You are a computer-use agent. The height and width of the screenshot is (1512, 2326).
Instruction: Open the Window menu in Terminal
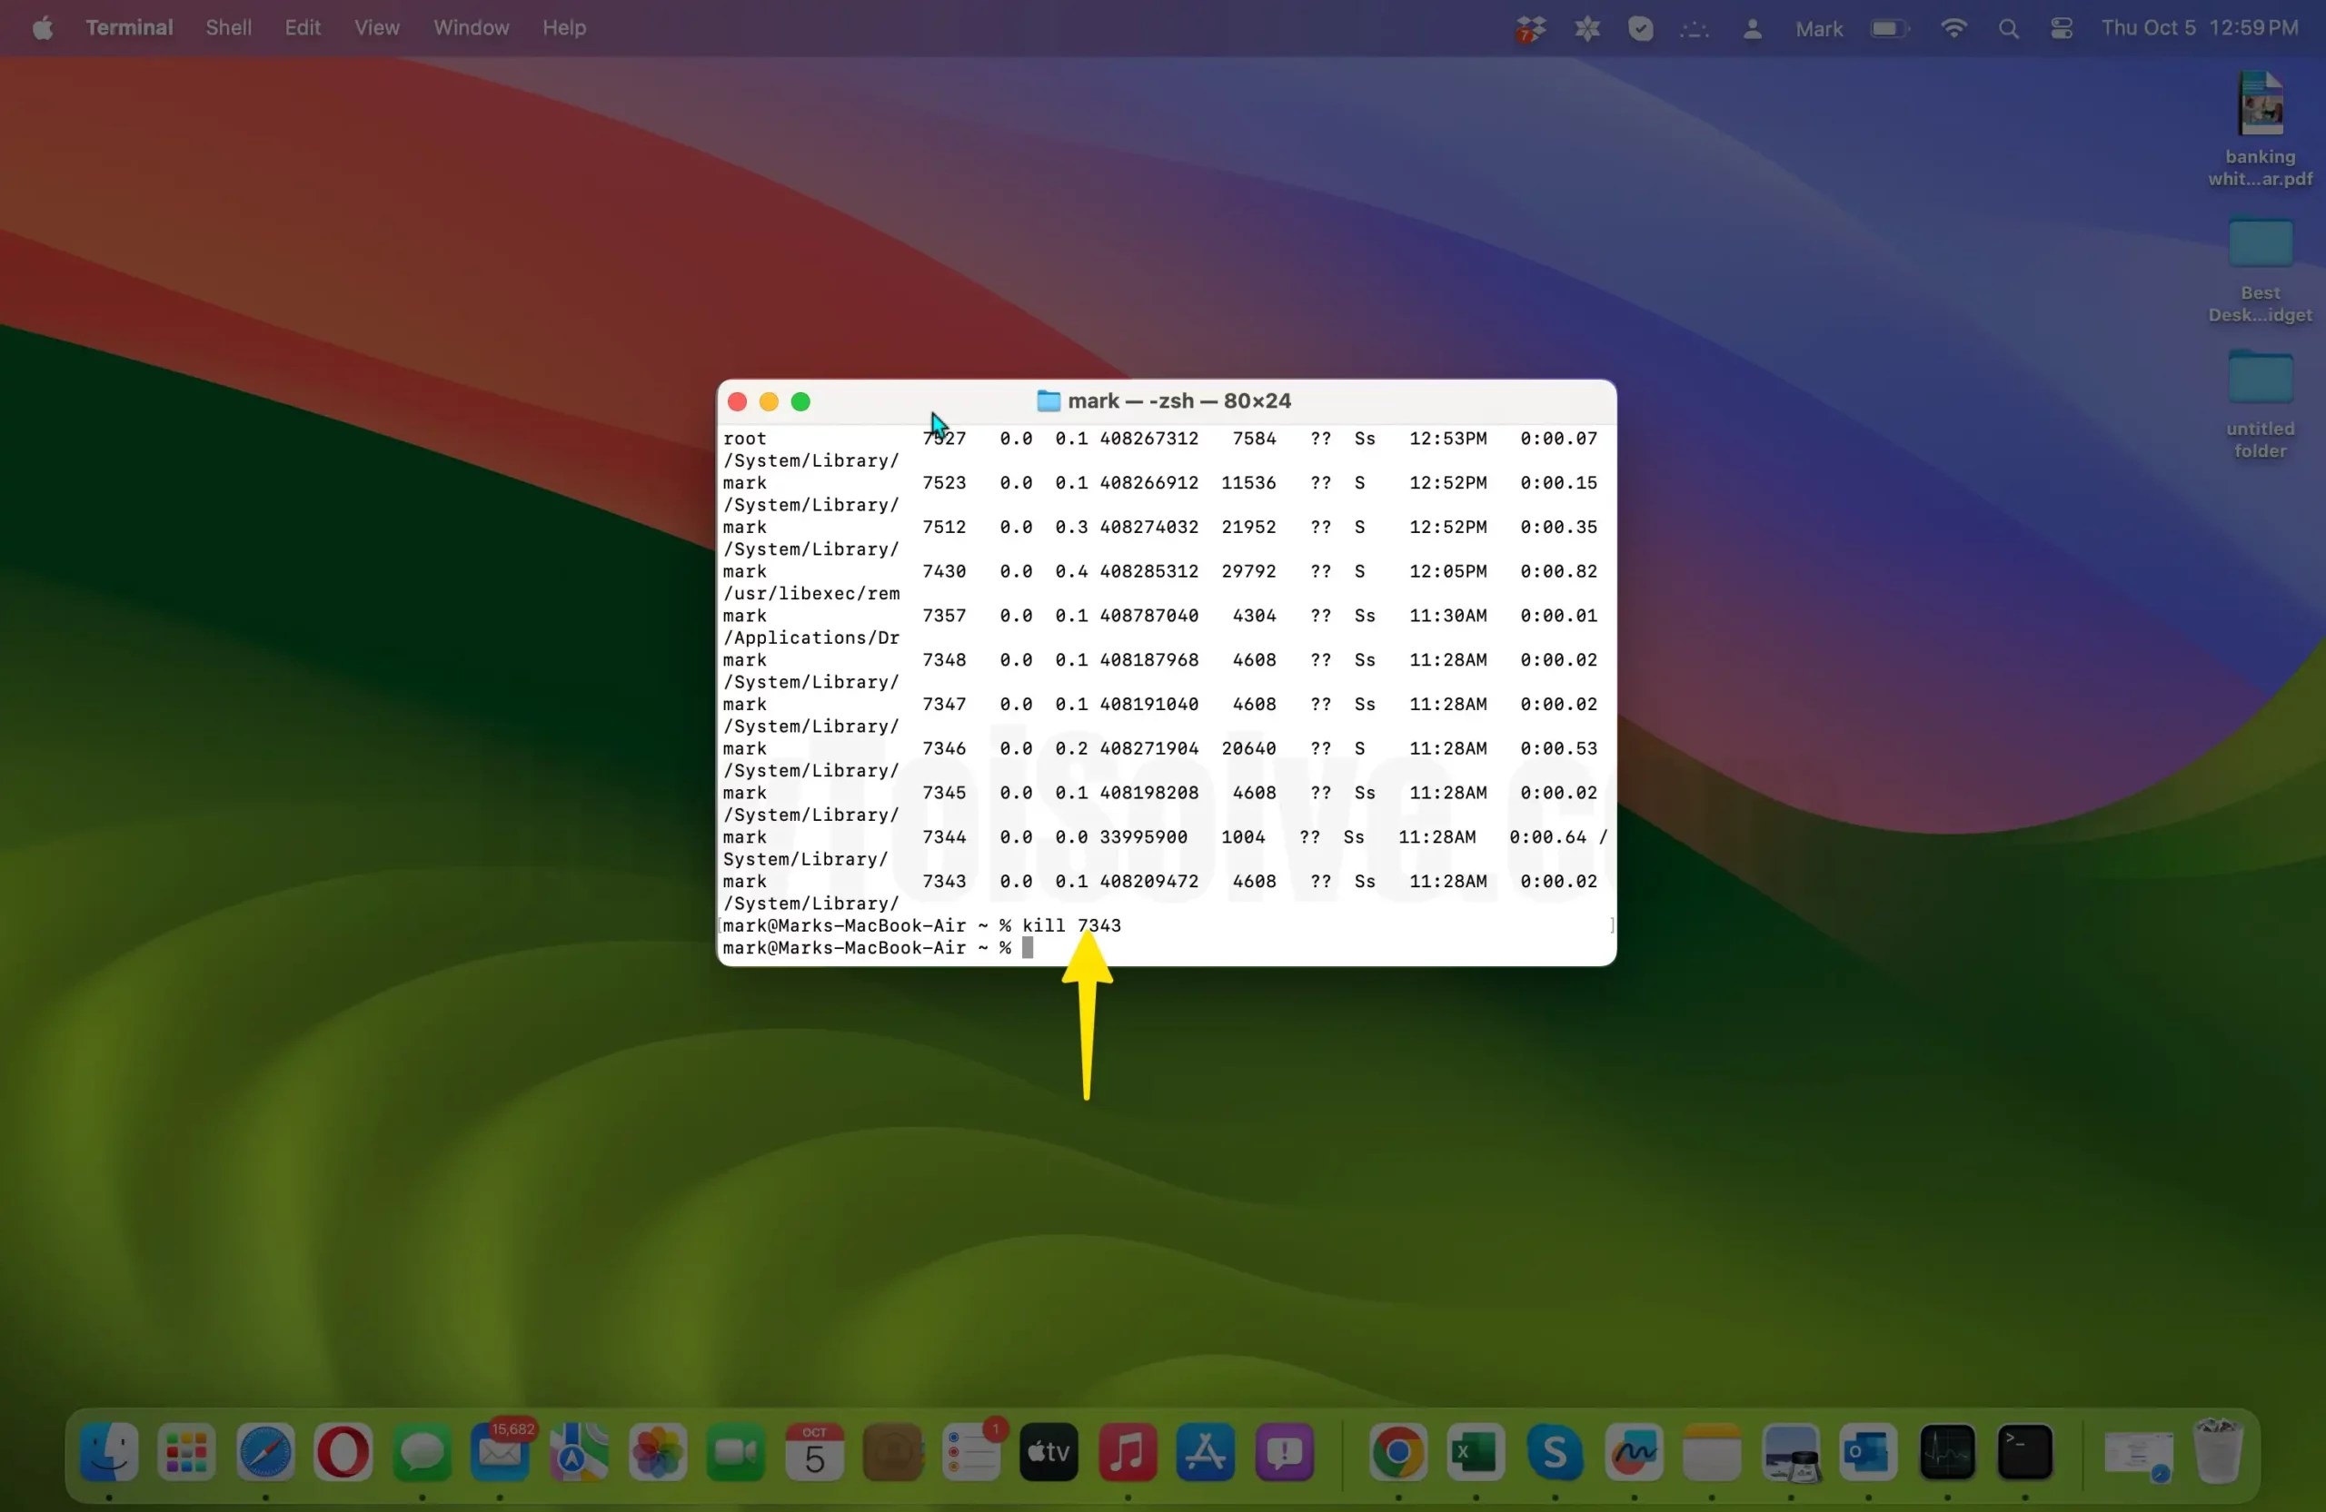point(470,27)
